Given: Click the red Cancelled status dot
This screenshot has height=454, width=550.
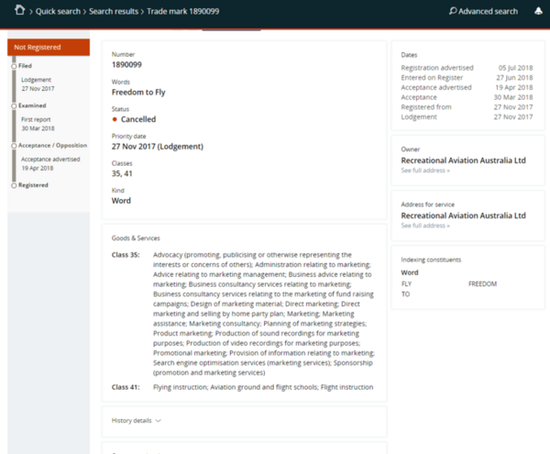Looking at the screenshot, I should point(115,119).
